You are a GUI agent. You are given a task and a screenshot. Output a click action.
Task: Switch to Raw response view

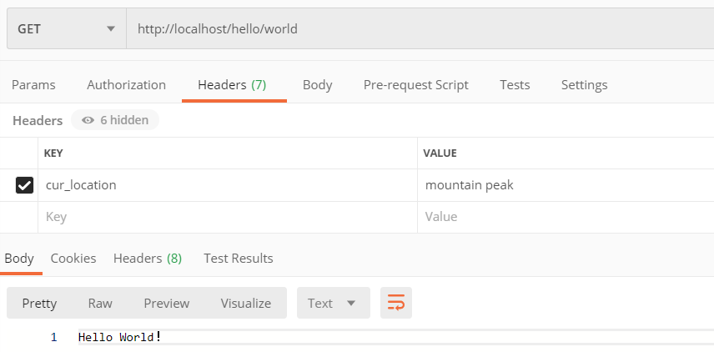tap(100, 303)
